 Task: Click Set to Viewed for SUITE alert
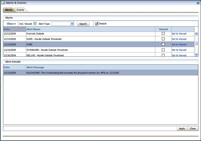[x=179, y=39]
